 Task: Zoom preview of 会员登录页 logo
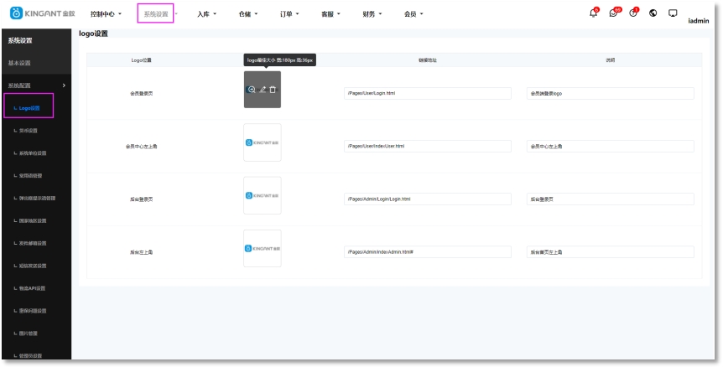pos(252,90)
